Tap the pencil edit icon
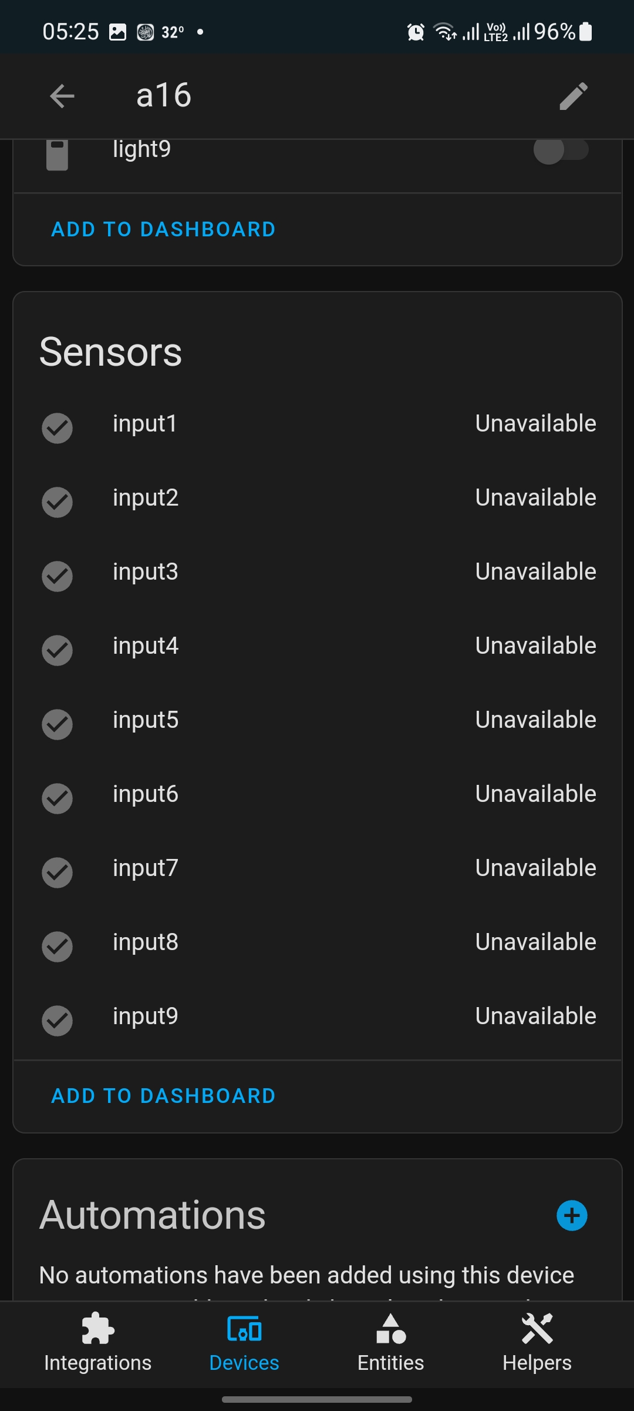The height and width of the screenshot is (1411, 634). click(573, 96)
